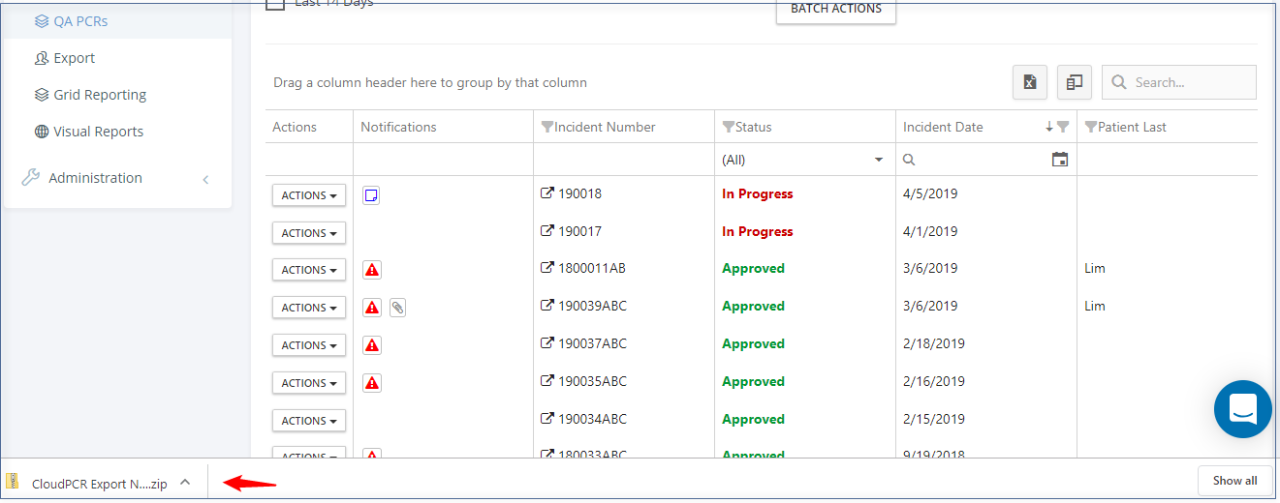The width and height of the screenshot is (1280, 503).
Task: Collapse the Administration menu chevron
Action: point(205,179)
